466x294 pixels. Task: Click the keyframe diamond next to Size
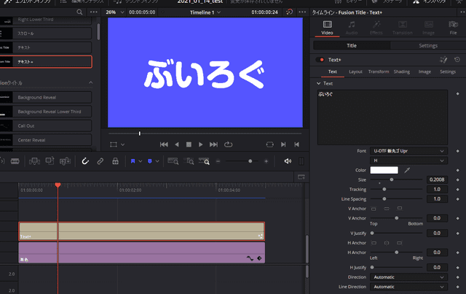[x=458, y=179]
